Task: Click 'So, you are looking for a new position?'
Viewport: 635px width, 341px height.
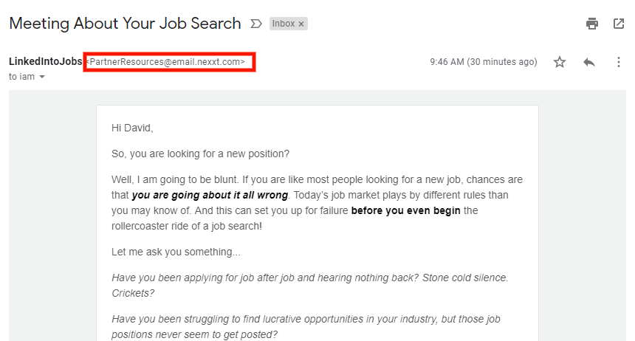Action: pos(200,154)
